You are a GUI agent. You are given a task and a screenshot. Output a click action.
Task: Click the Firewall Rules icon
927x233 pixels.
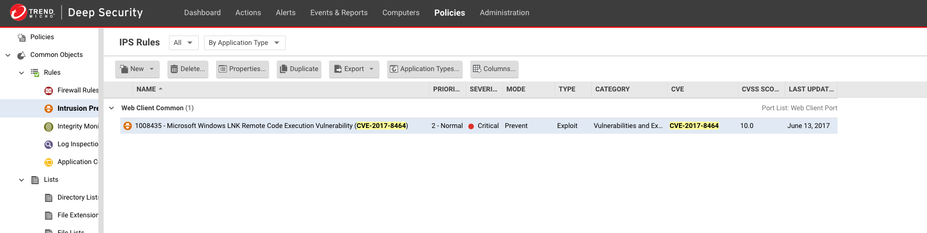click(49, 90)
